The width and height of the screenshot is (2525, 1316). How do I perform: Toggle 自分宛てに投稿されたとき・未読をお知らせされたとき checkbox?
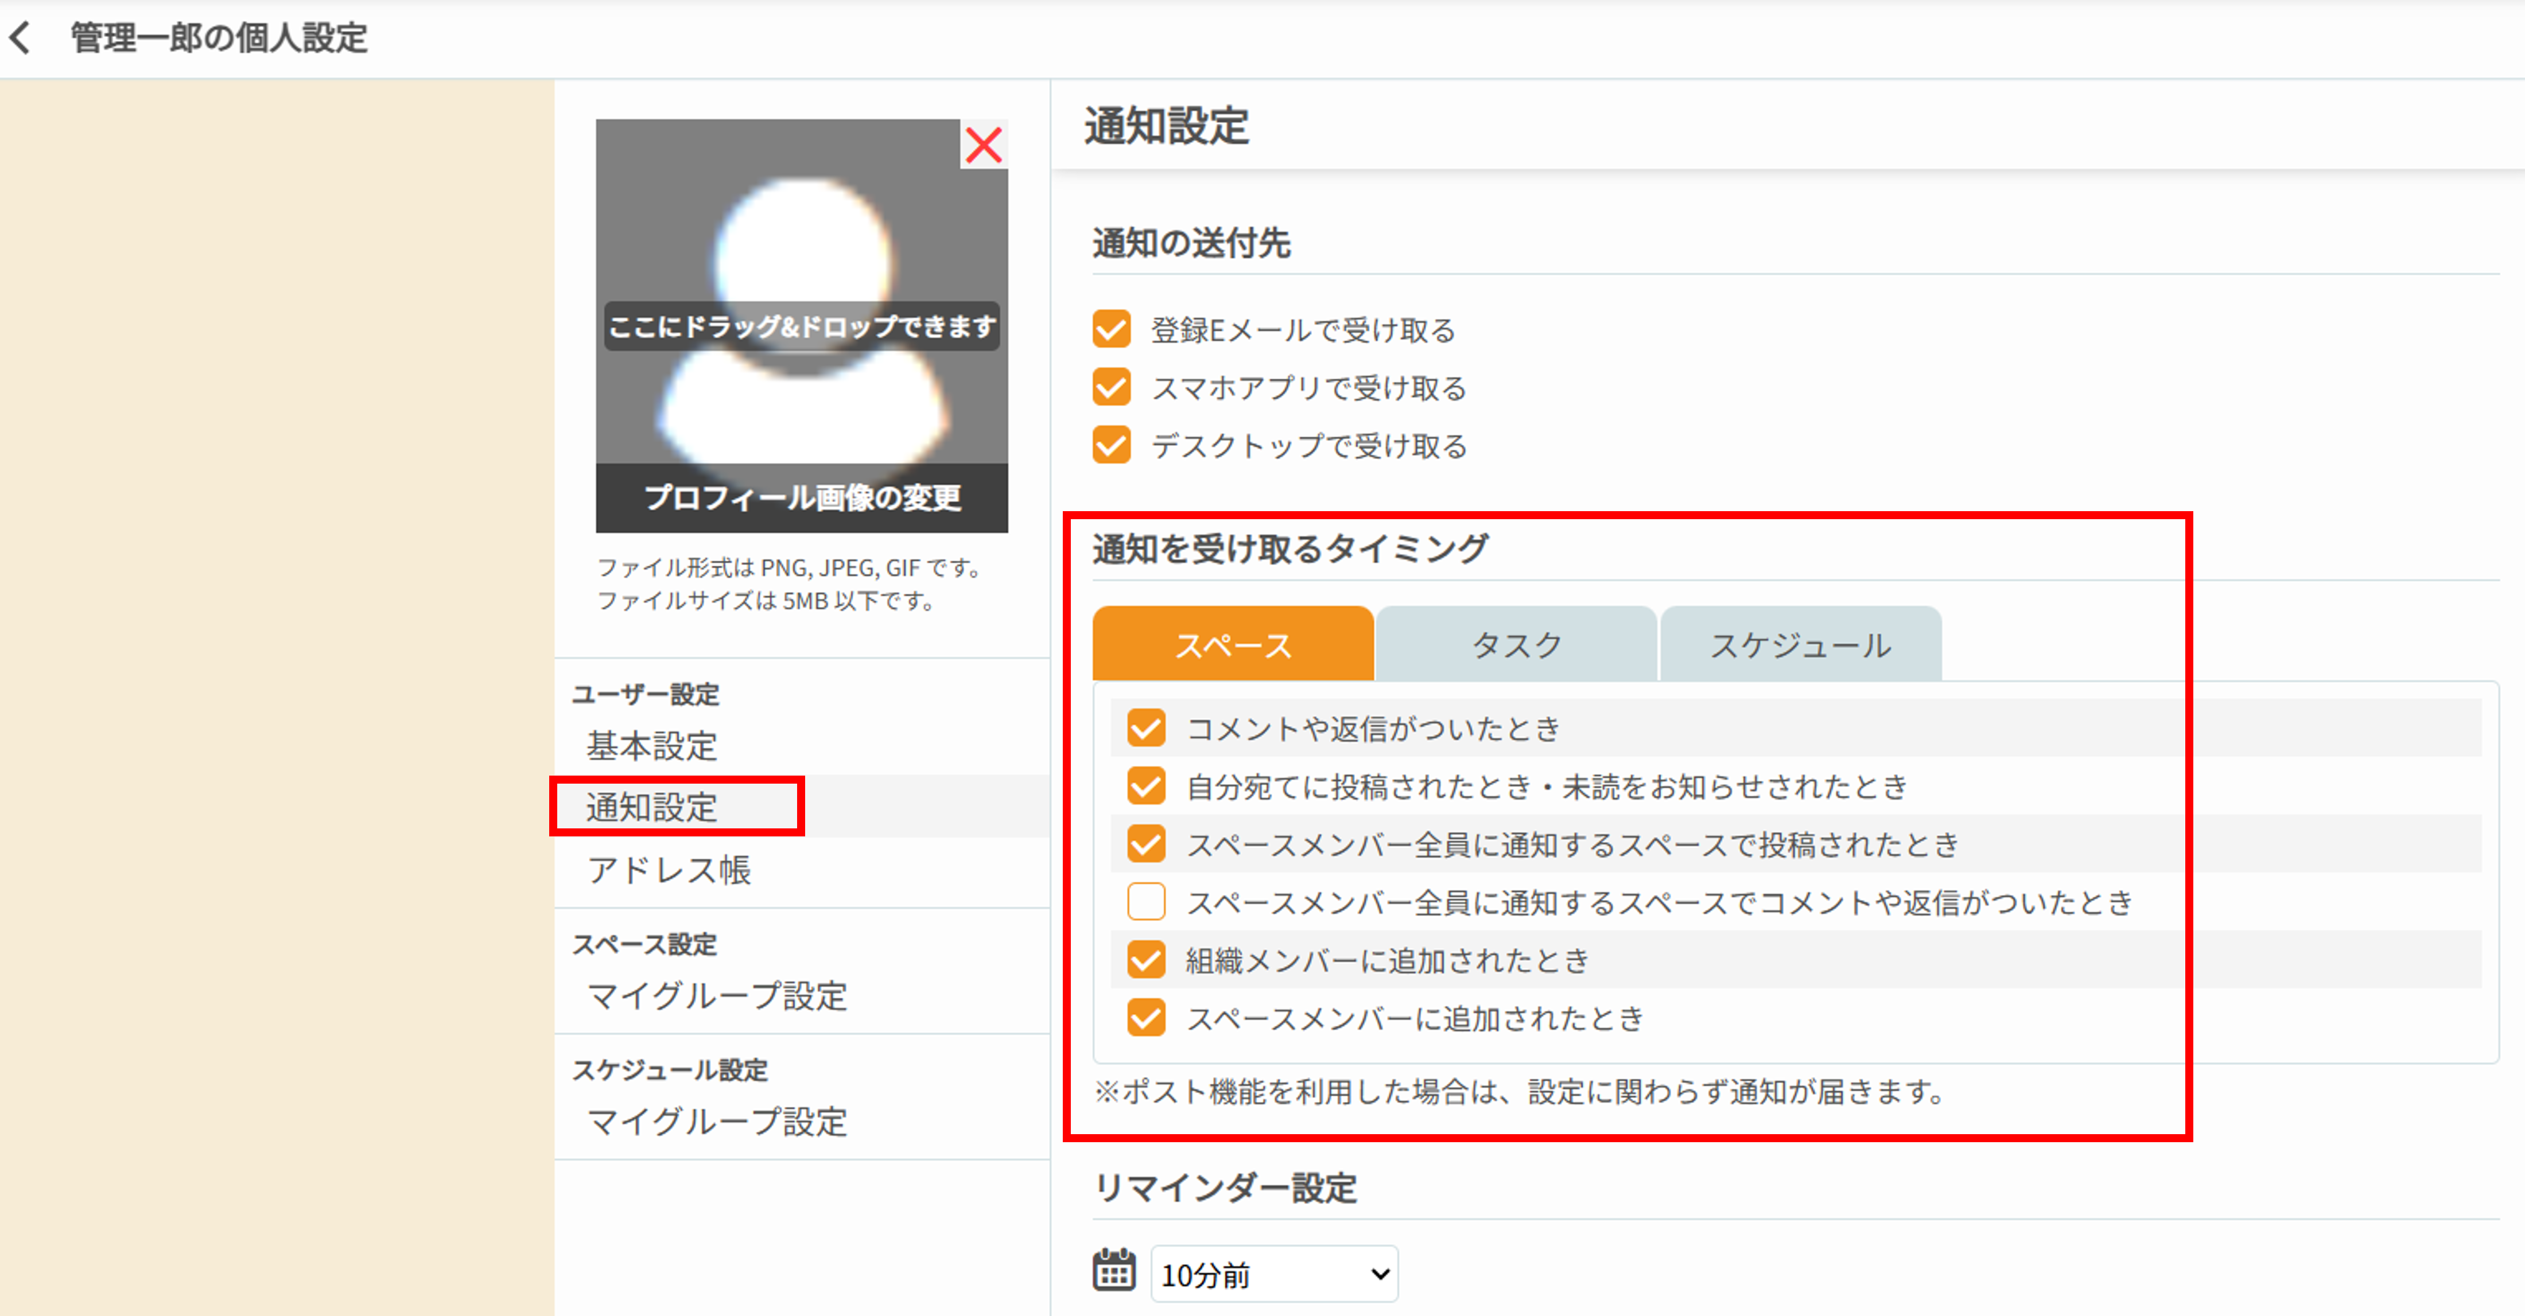point(1146,786)
